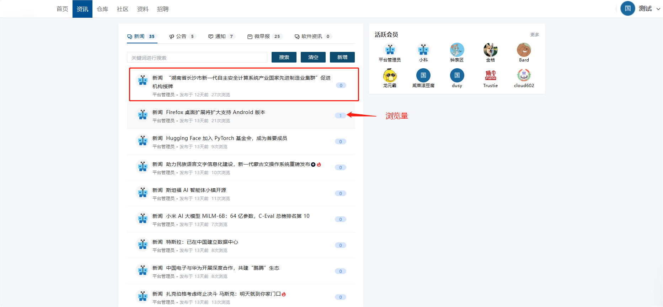Image resolution: width=663 pixels, height=307 pixels.
Task: Go to 仓库 in top navigation
Action: tap(102, 9)
